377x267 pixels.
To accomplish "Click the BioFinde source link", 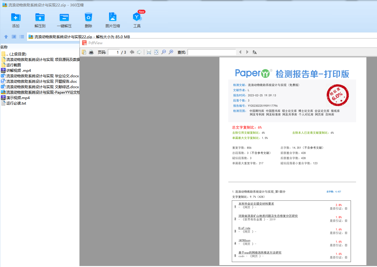I will point(244,228).
